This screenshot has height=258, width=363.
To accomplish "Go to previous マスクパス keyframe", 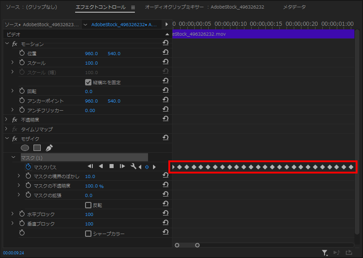I will (x=140, y=167).
